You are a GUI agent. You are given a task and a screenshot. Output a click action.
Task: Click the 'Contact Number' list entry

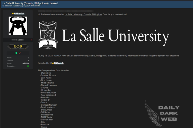(48, 105)
